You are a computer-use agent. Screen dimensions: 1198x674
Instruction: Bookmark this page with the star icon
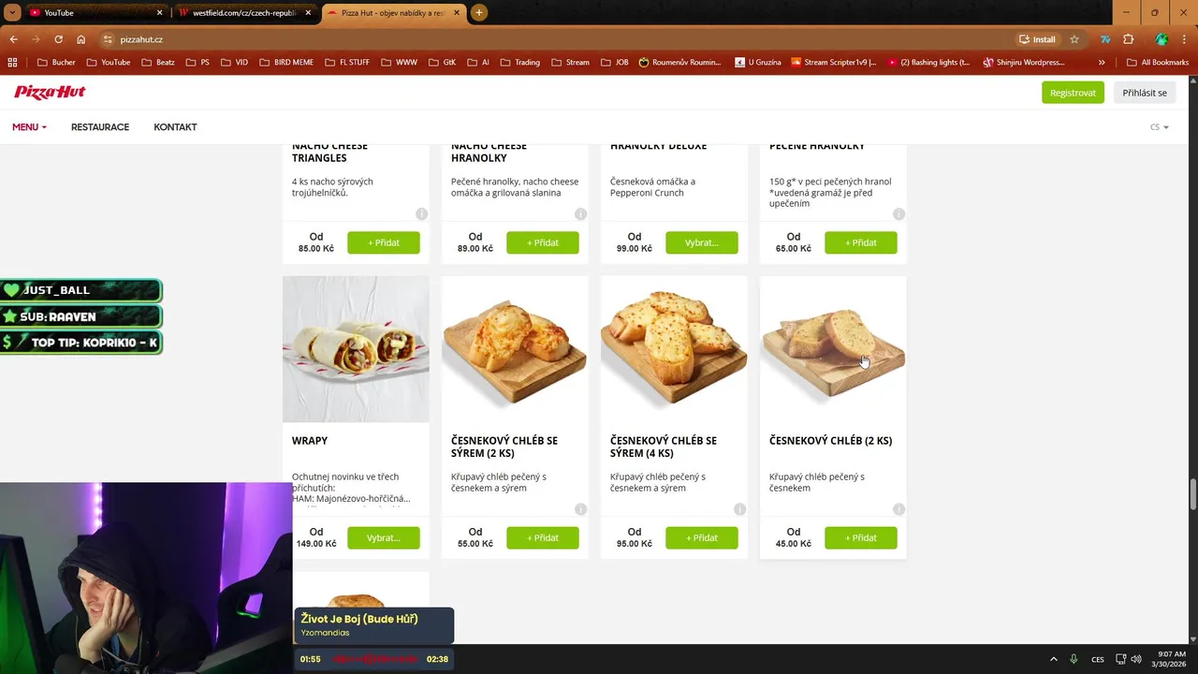click(1074, 39)
